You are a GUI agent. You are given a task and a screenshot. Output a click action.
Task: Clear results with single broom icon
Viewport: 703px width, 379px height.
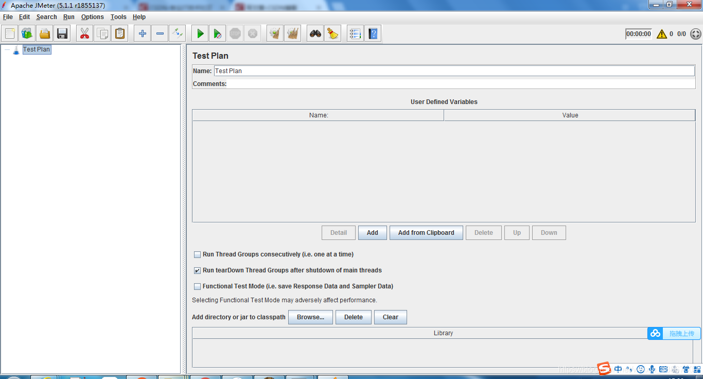(275, 34)
